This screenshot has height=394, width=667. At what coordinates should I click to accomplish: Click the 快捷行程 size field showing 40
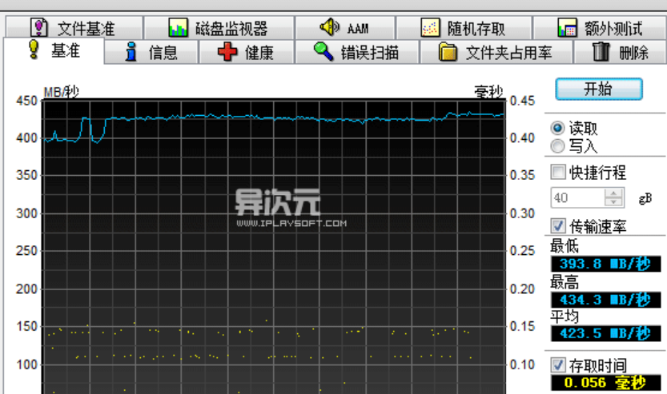[x=577, y=197]
